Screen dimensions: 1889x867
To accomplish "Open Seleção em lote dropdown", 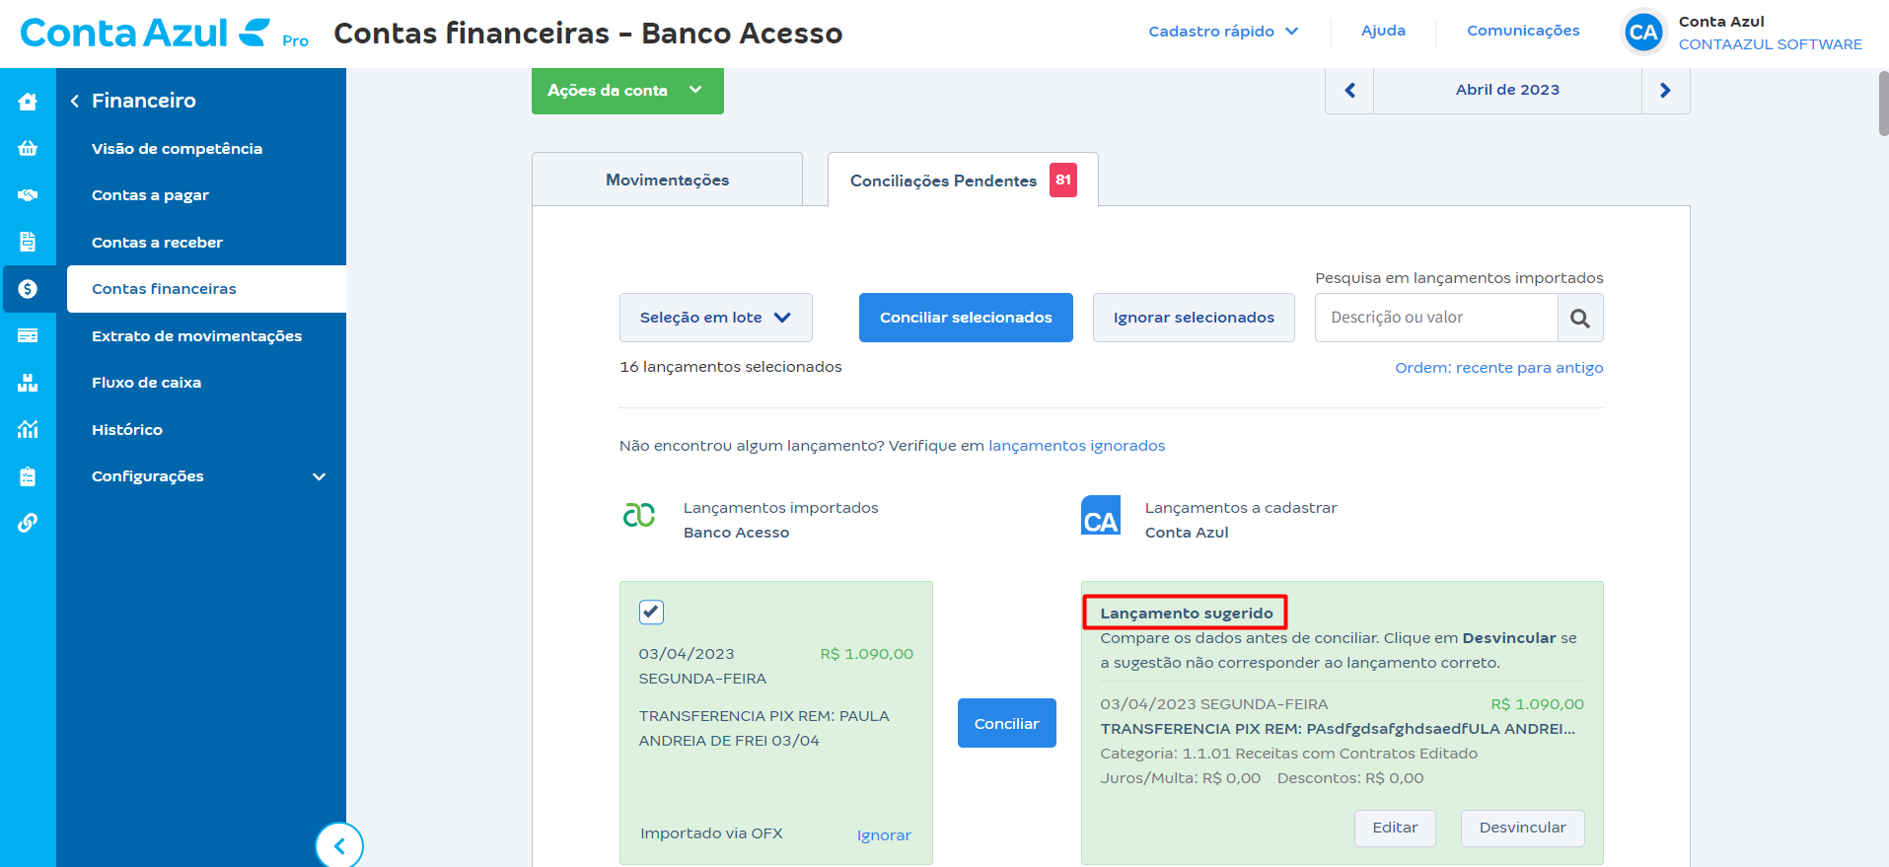I will pos(716,318).
